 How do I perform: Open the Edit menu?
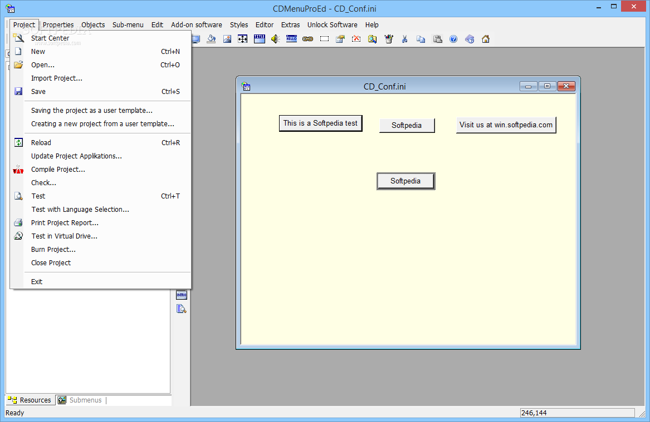click(157, 25)
